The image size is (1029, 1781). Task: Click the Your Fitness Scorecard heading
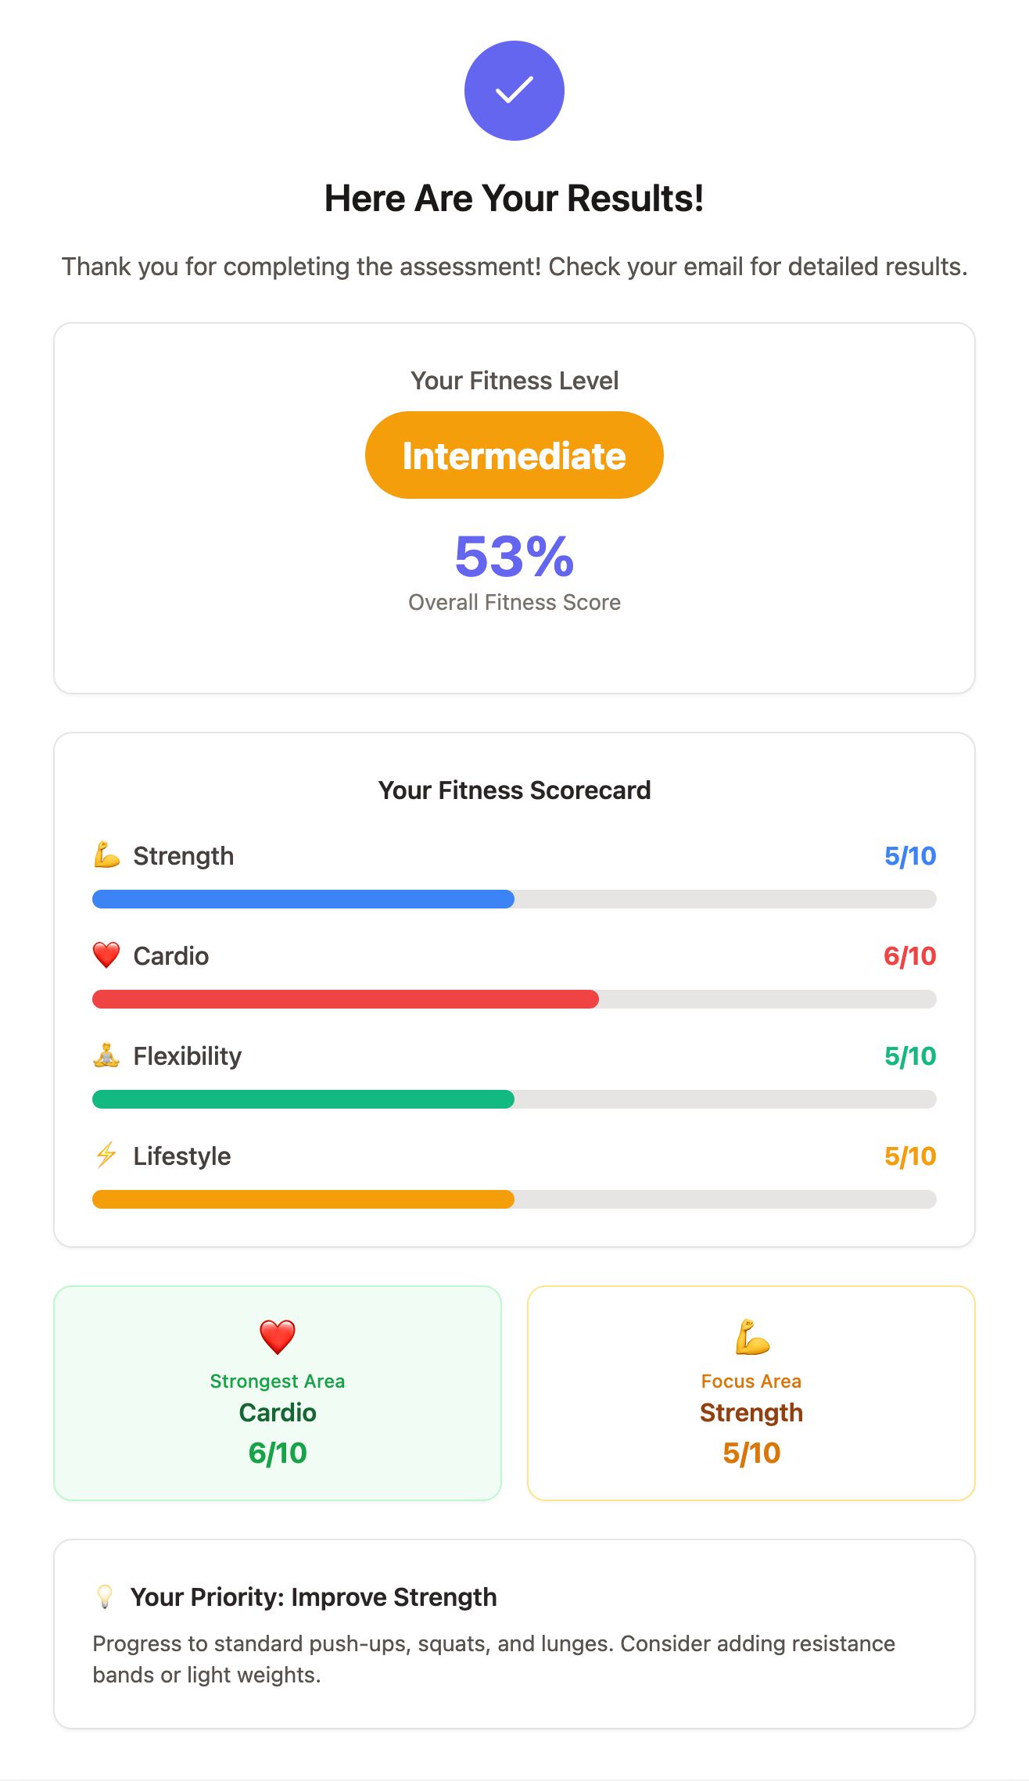coord(514,790)
